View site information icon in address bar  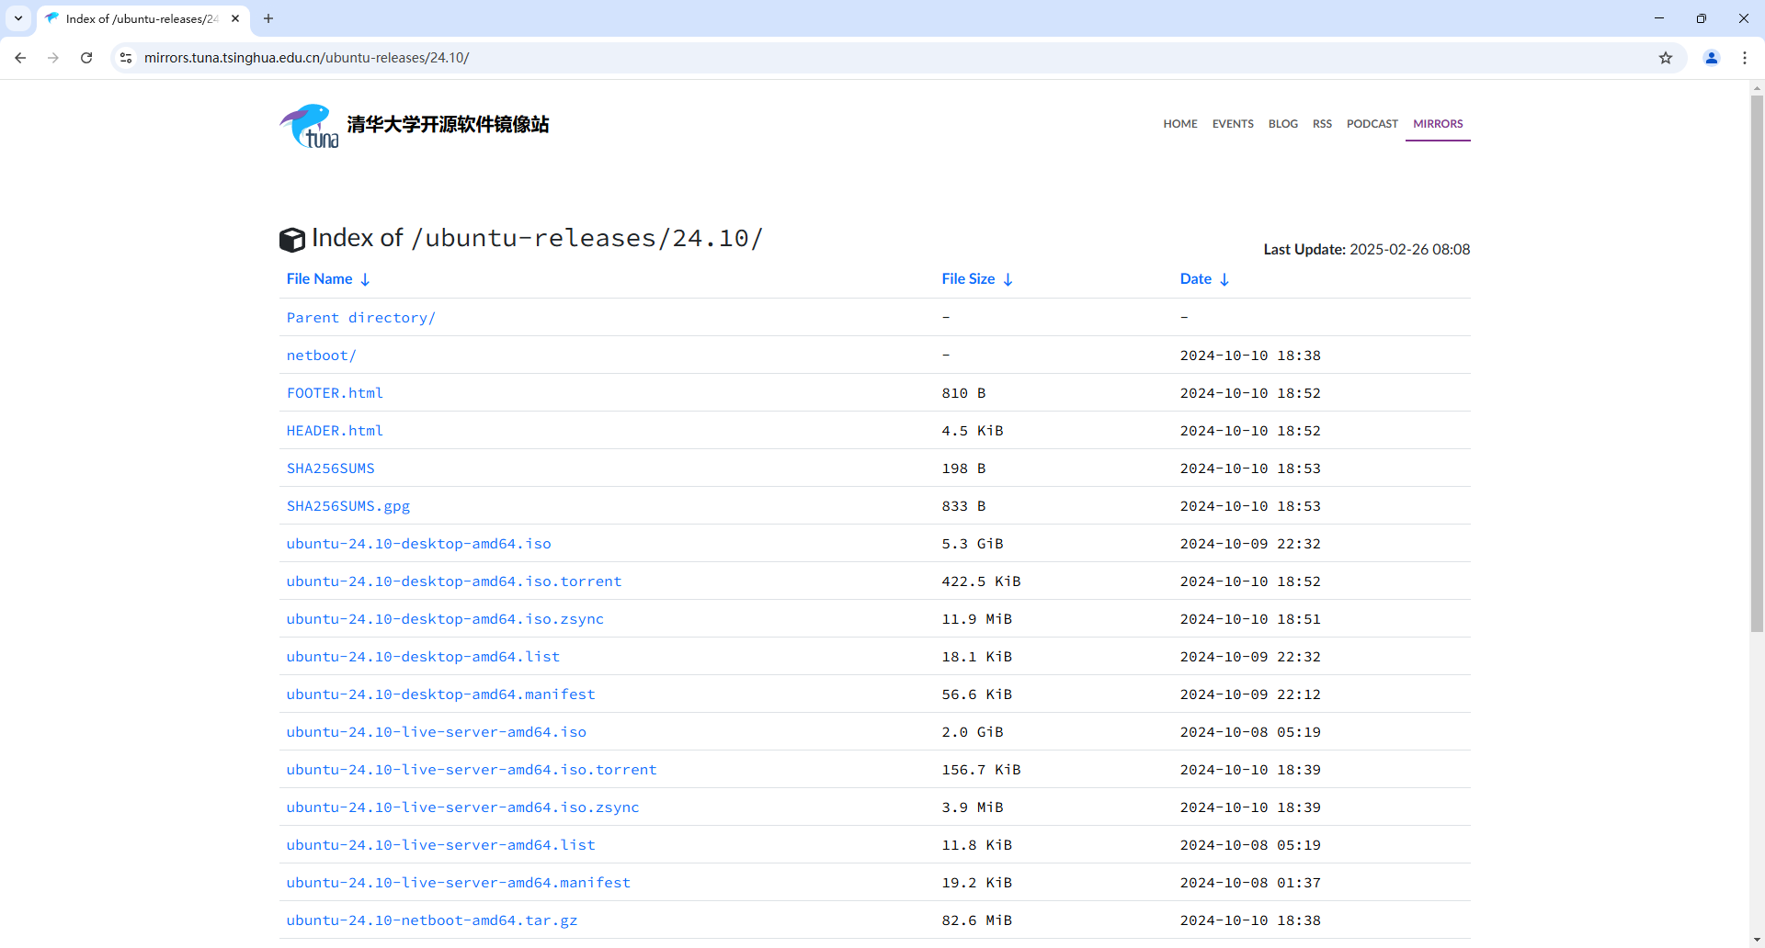[x=126, y=58]
